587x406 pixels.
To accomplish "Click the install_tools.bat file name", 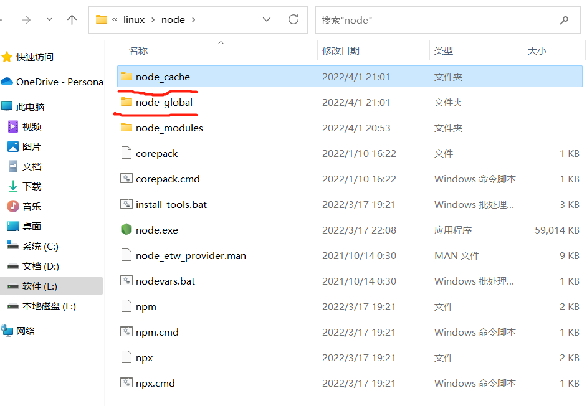I will (x=171, y=205).
